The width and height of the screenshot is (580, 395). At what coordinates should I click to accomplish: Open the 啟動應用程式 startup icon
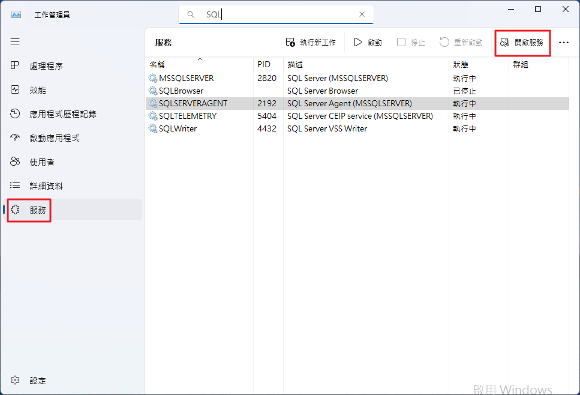(15, 137)
